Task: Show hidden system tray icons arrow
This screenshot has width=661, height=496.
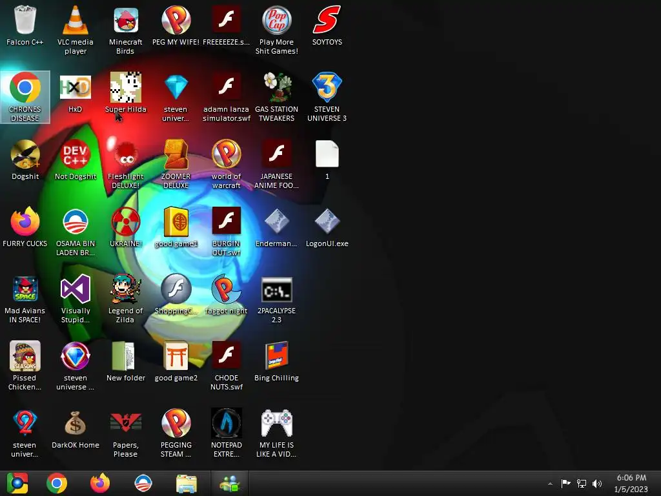Action: (550, 484)
